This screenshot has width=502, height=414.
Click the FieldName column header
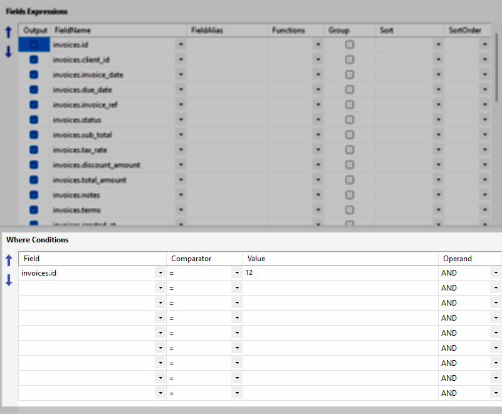118,30
